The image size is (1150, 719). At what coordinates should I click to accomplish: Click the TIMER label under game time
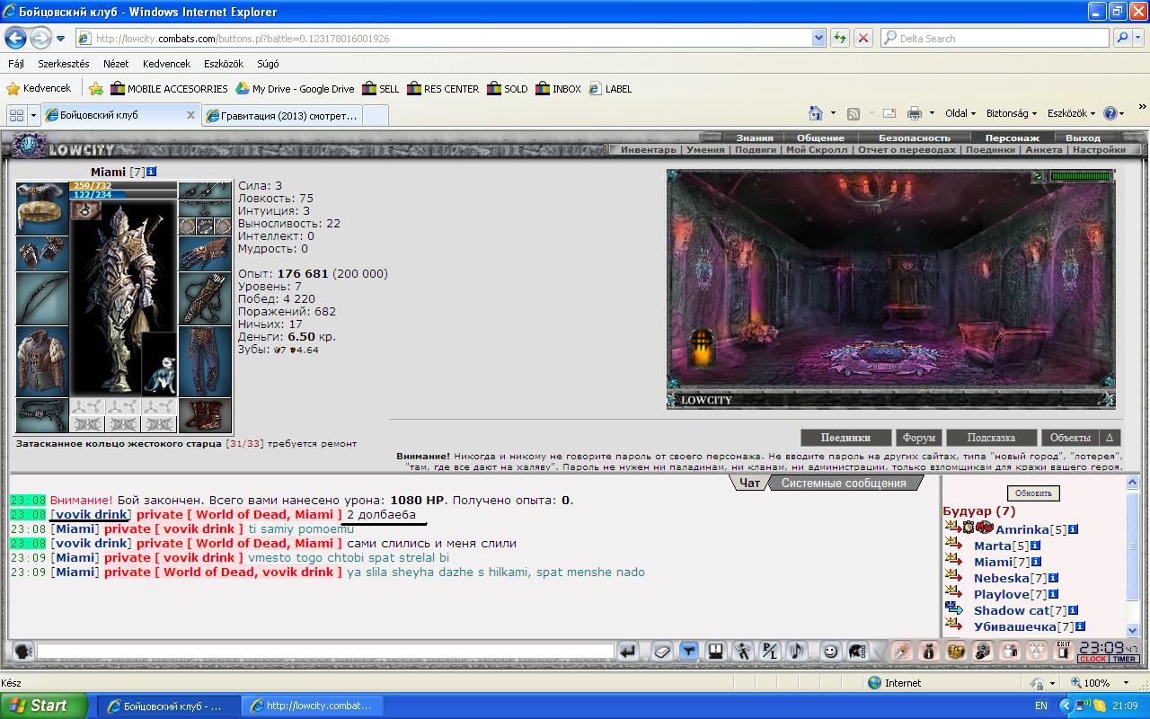[x=1124, y=659]
